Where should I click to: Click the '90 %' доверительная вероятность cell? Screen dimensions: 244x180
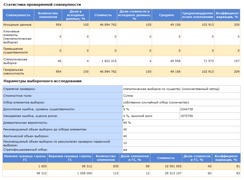click(x=181, y=122)
